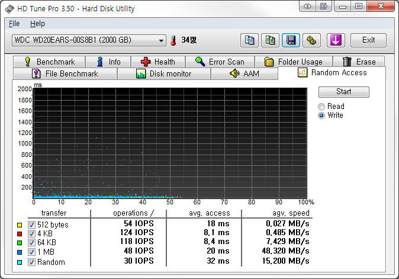This screenshot has width=399, height=279.
Task: Click the 7.429 MB/s speed value
Action: coord(288,241)
